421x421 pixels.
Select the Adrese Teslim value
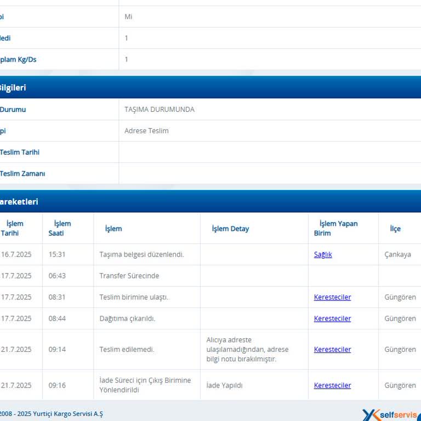point(146,131)
